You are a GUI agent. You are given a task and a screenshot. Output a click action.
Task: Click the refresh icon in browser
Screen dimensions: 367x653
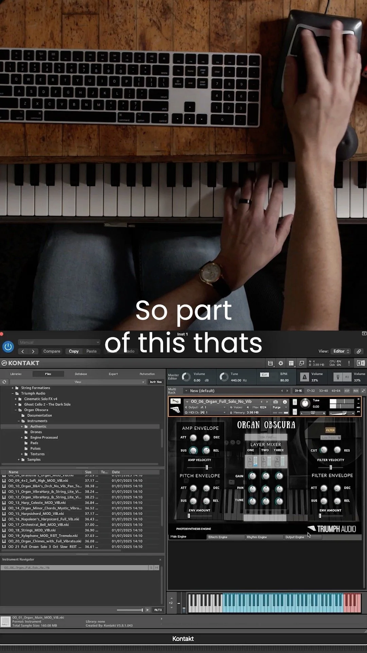pos(4,382)
